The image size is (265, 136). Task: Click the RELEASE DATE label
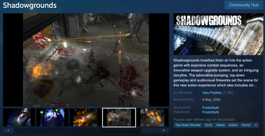coord(184,100)
